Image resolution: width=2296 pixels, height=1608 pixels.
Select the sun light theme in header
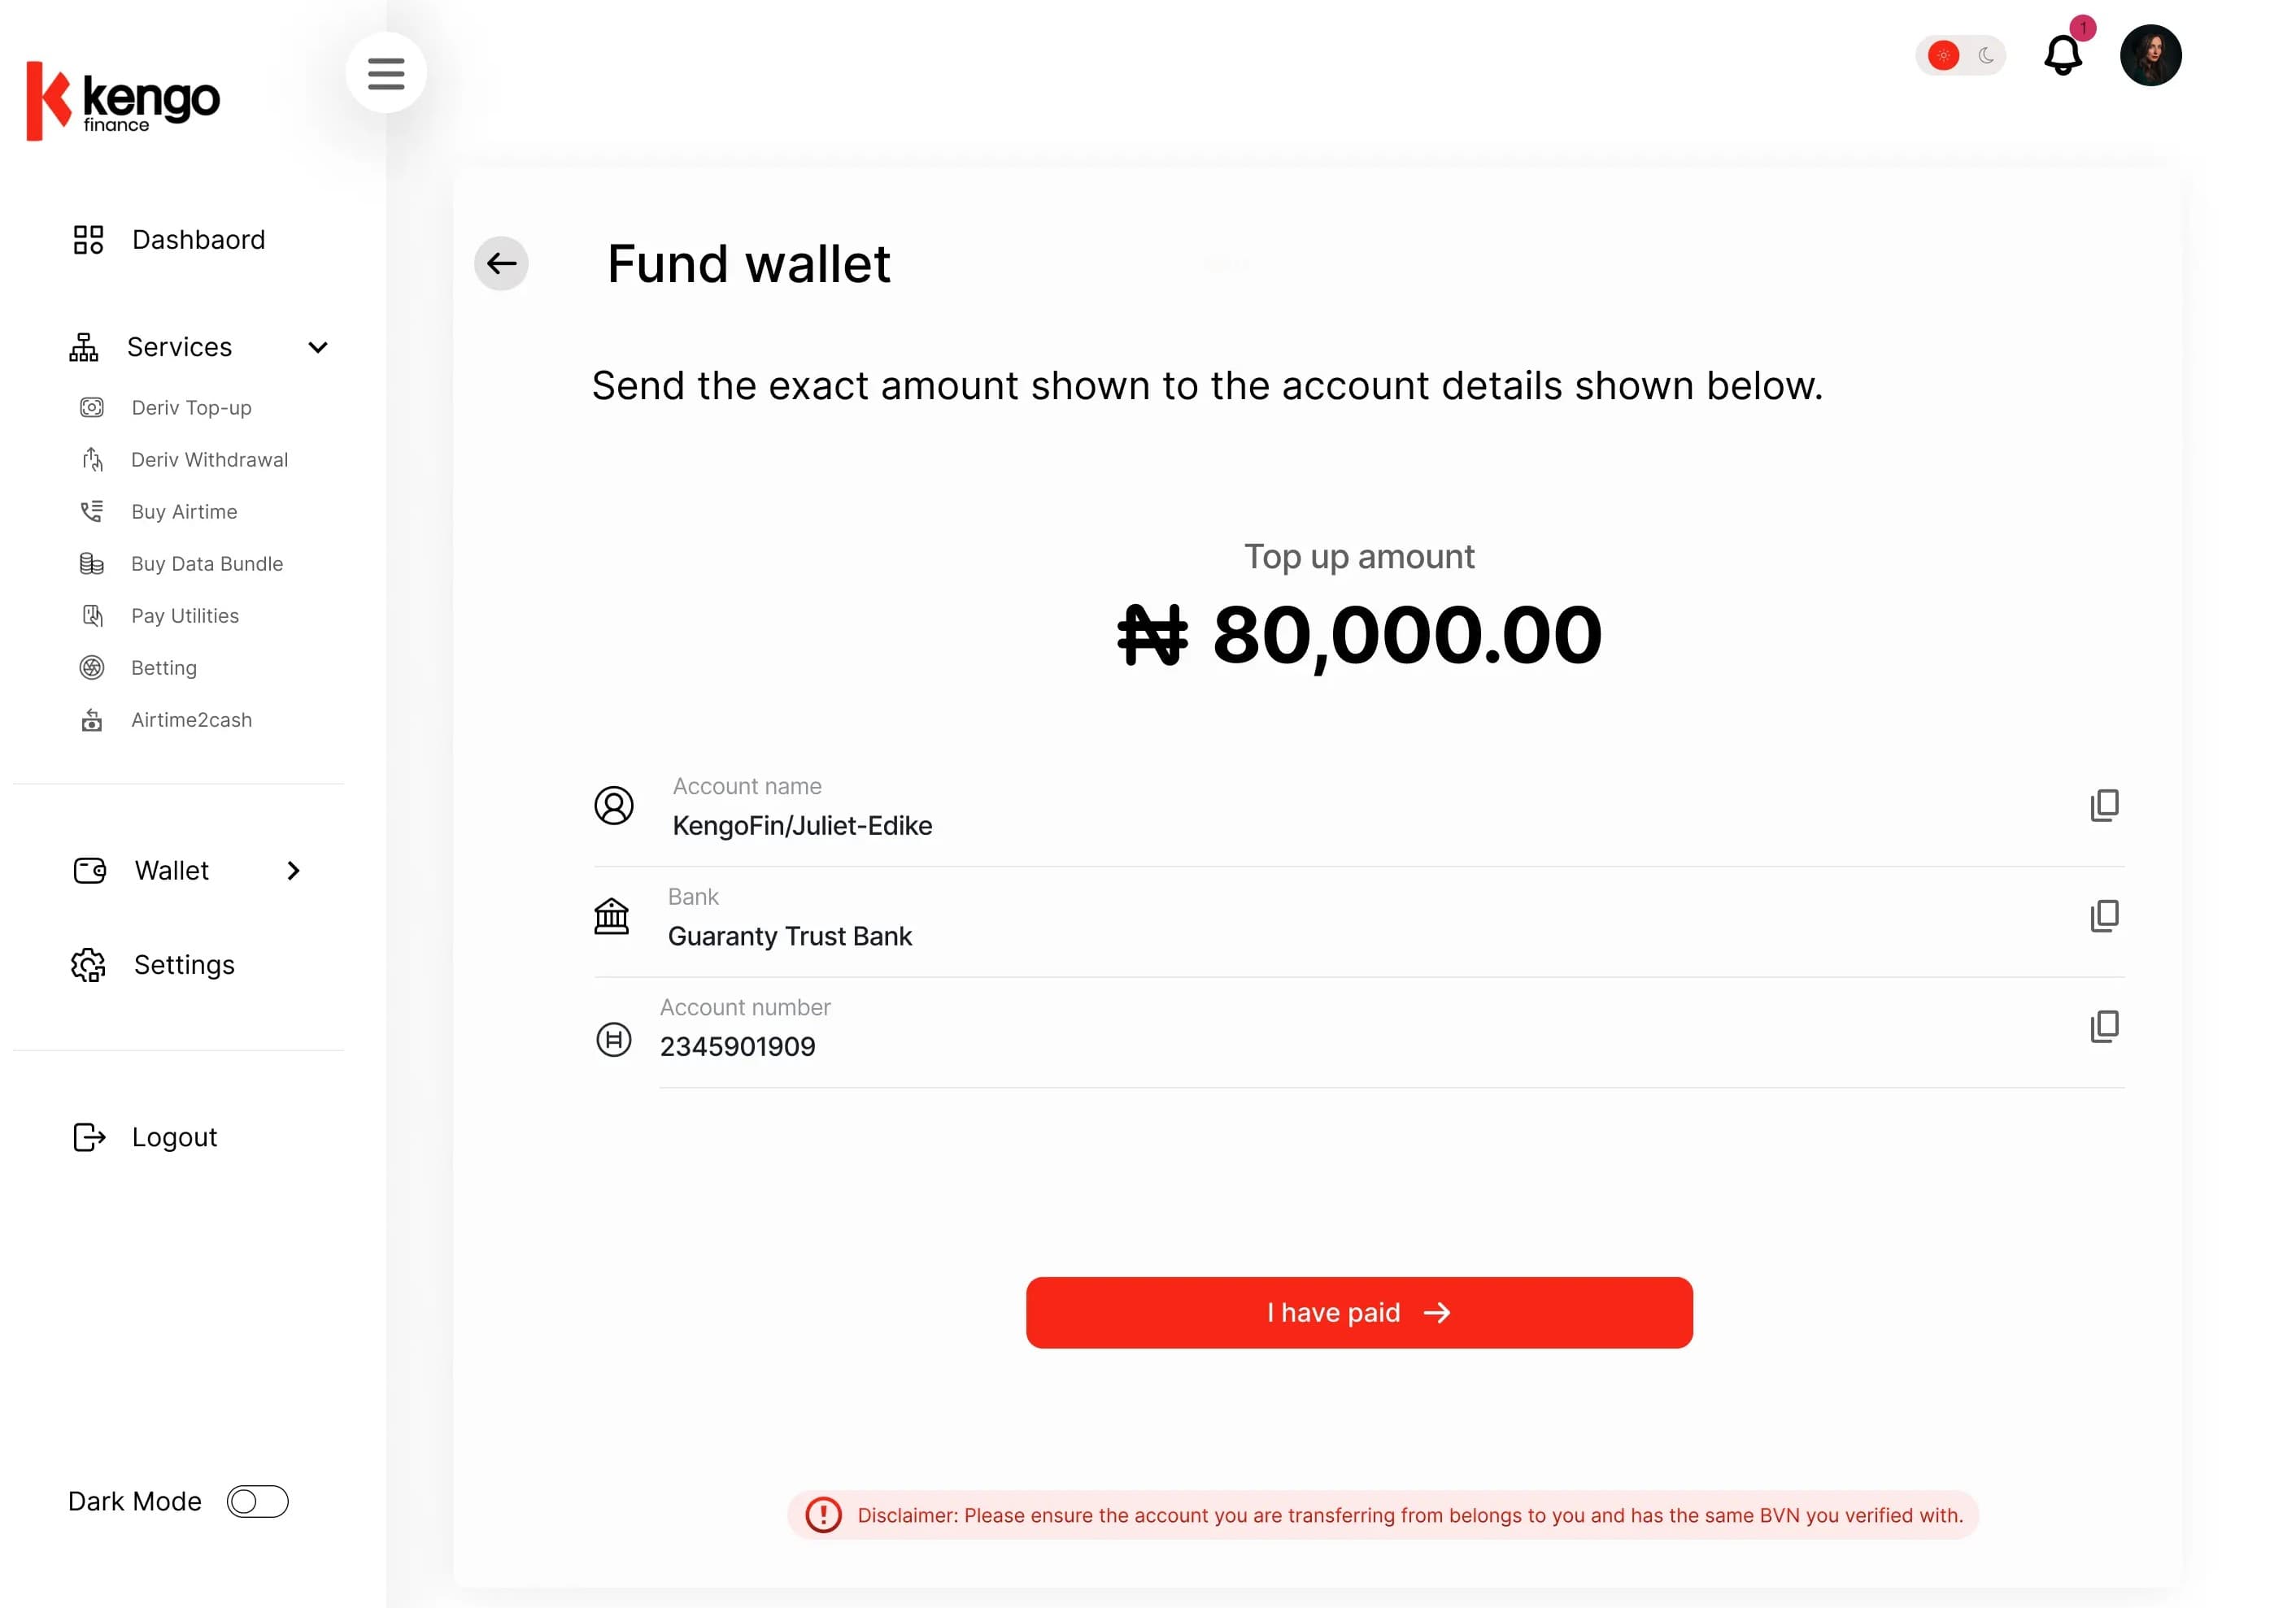1943,56
